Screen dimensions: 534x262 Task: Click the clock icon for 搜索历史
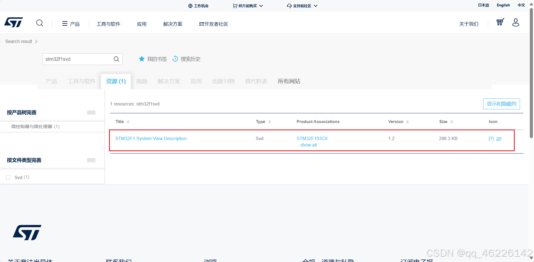(175, 59)
